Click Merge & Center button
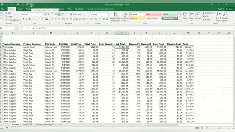This screenshot has height=132, width=235. pos(78,19)
